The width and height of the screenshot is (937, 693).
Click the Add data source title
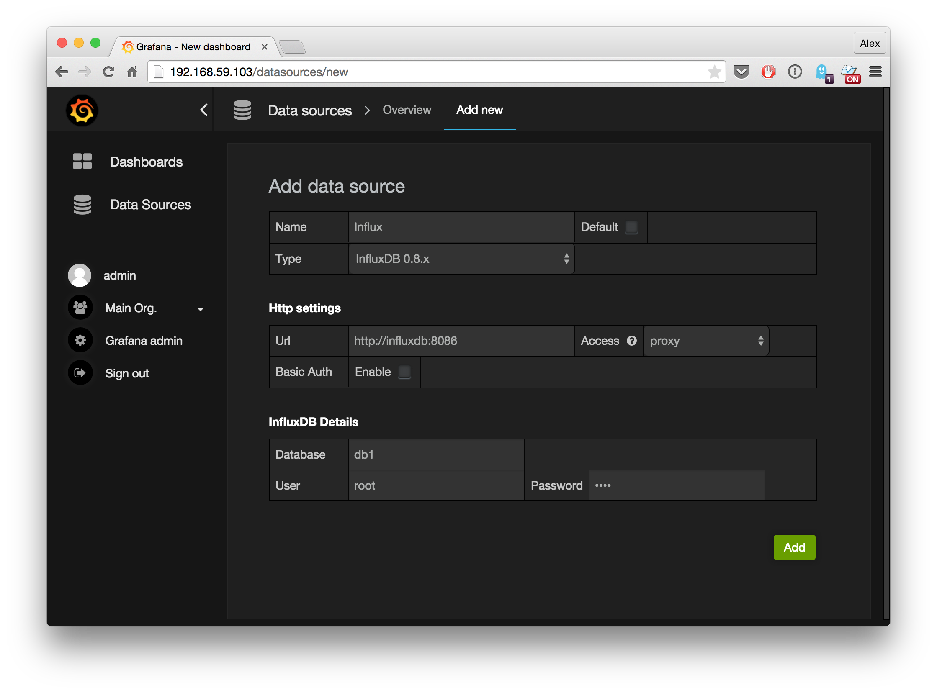pos(337,186)
